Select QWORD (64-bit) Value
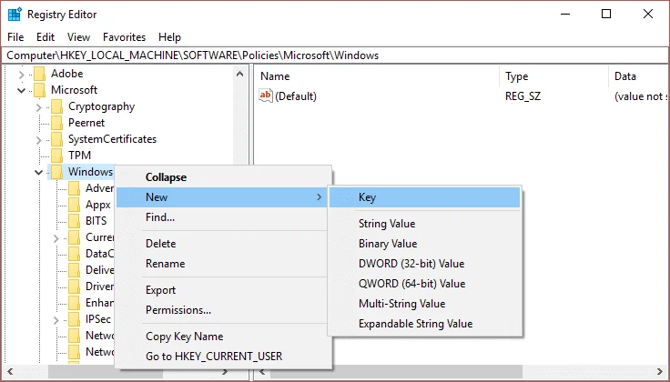670x382 pixels. click(x=425, y=284)
